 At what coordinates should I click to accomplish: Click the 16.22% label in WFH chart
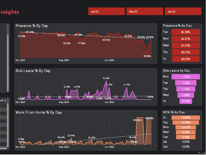(92, 138)
